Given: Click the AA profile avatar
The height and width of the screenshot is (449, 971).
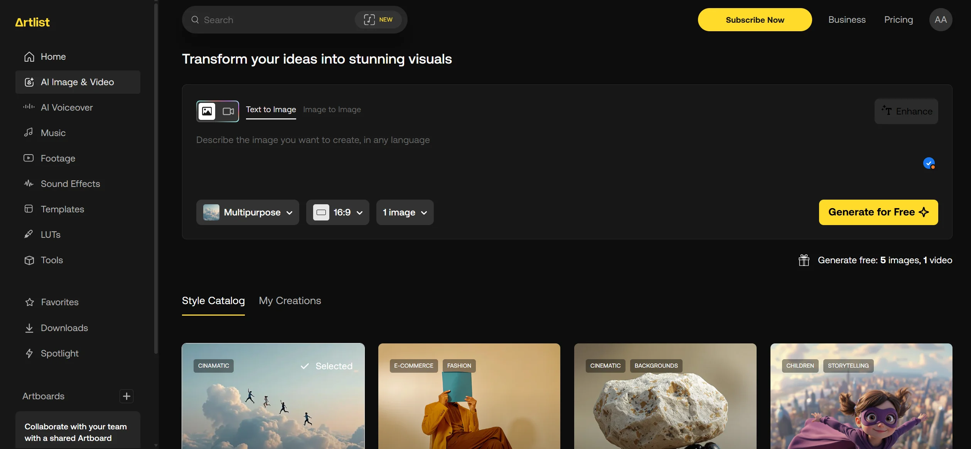Looking at the screenshot, I should 940,20.
